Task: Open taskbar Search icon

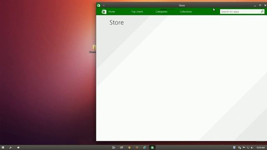Action: pyautogui.click(x=10, y=147)
